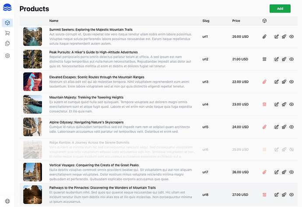The width and height of the screenshot is (302, 207).
Task: Open the settings gear in sidebar
Action: pos(7,56)
